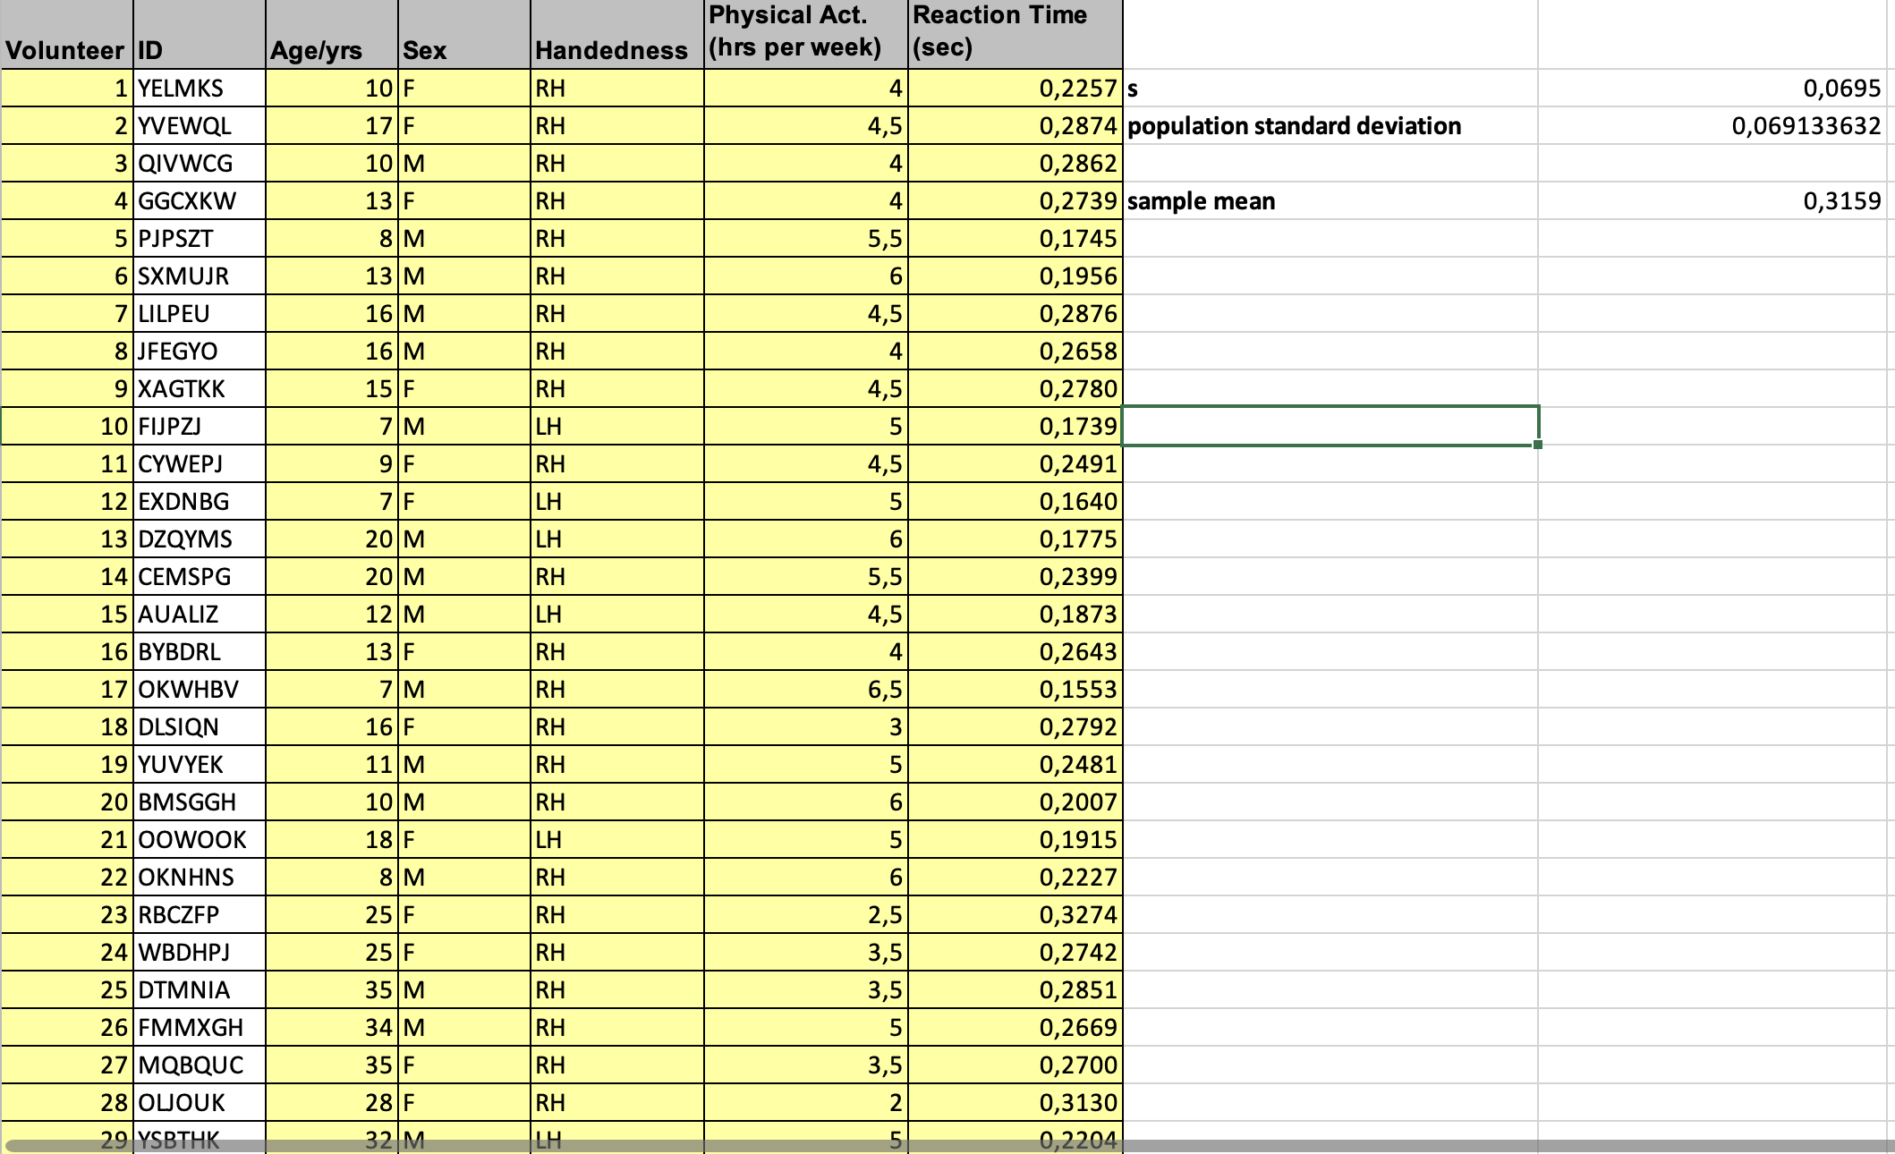Select reaction time 0,3274 for RBCZFP

tap(1015, 915)
